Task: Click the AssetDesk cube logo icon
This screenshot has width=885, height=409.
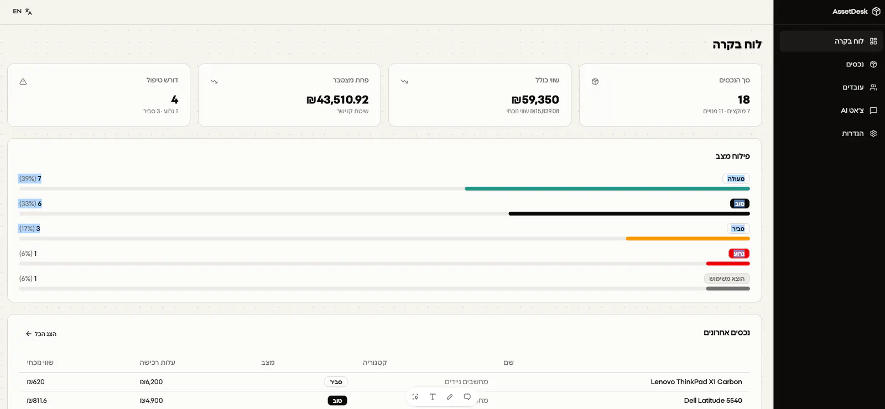Action: tap(876, 12)
